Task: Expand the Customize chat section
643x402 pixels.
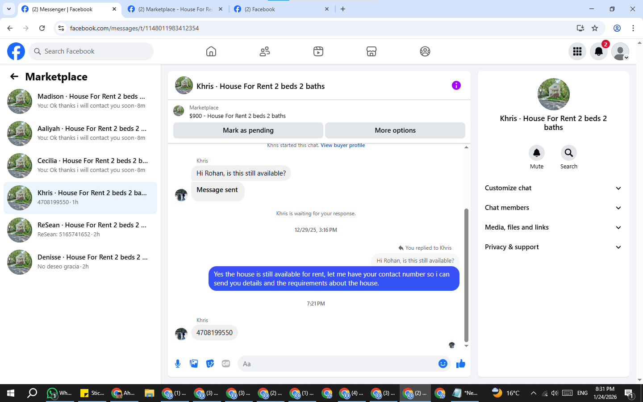Action: [553, 188]
